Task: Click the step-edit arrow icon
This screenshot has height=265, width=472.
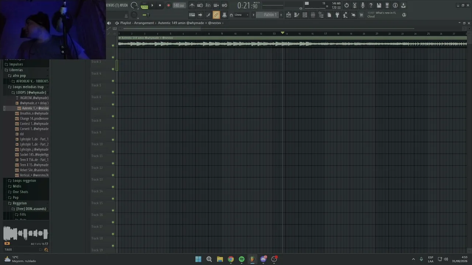Action: 200,15
